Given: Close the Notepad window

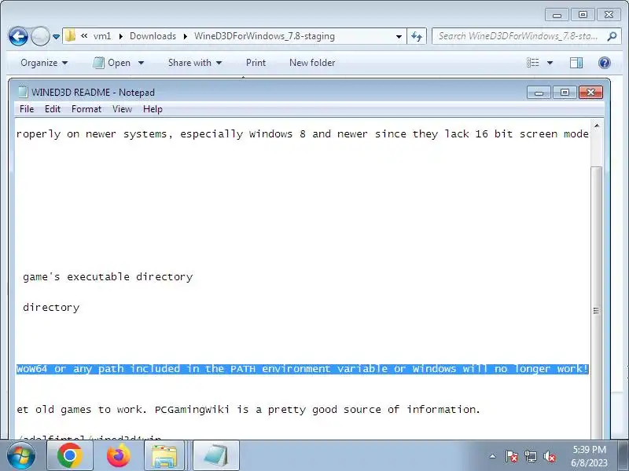Looking at the screenshot, I should point(590,93).
